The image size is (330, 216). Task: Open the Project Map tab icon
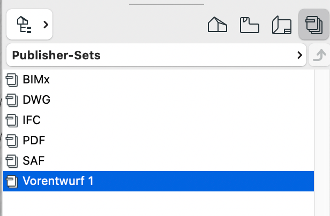click(217, 25)
